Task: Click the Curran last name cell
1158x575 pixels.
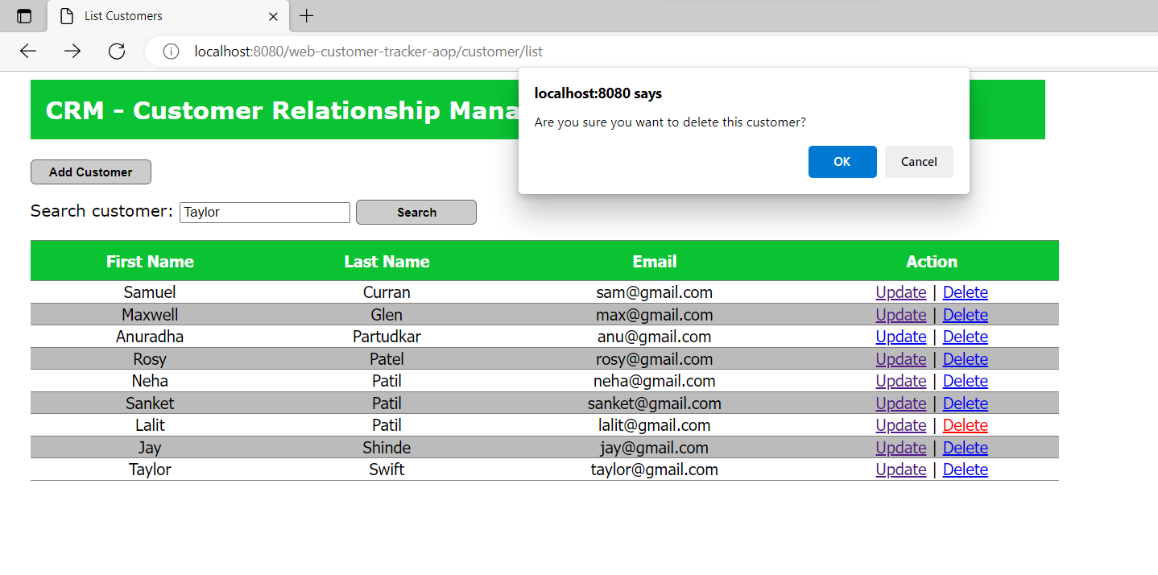Action: [387, 292]
